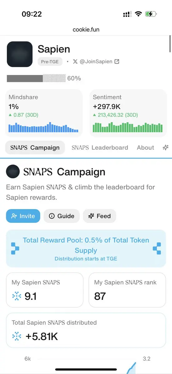Tap the left share icon on reward pool banner
This screenshot has width=172, height=374.
coord(15,248)
